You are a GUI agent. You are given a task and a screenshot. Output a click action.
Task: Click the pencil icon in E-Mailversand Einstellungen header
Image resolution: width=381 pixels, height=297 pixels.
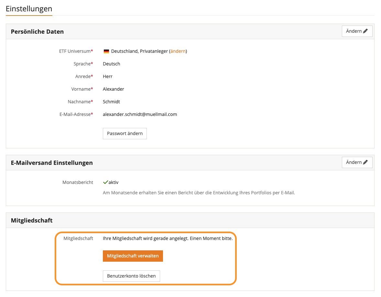tap(365, 162)
